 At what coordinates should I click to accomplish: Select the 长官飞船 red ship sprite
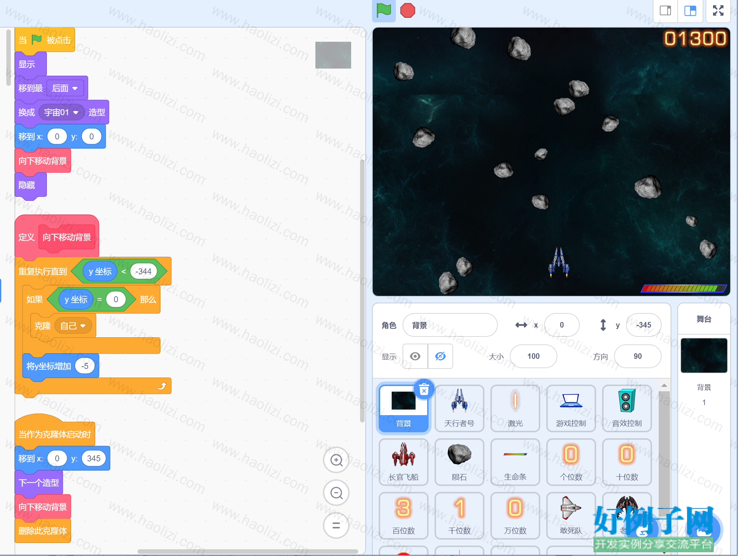pyautogui.click(x=403, y=462)
